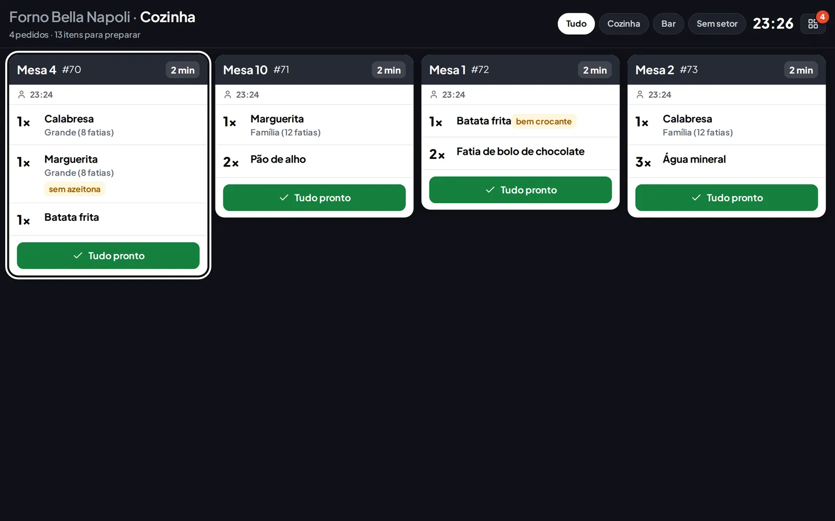Click the 2 min timer on Mesa 4
The height and width of the screenshot is (521, 835).
183,70
